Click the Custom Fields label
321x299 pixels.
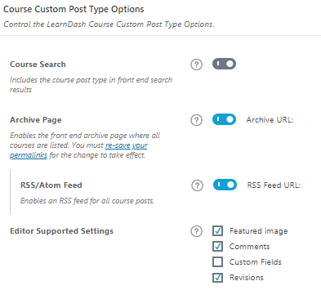click(256, 262)
